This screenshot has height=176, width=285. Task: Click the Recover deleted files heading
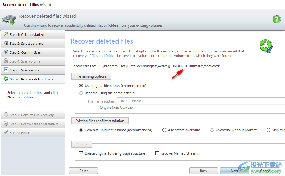pos(102,41)
